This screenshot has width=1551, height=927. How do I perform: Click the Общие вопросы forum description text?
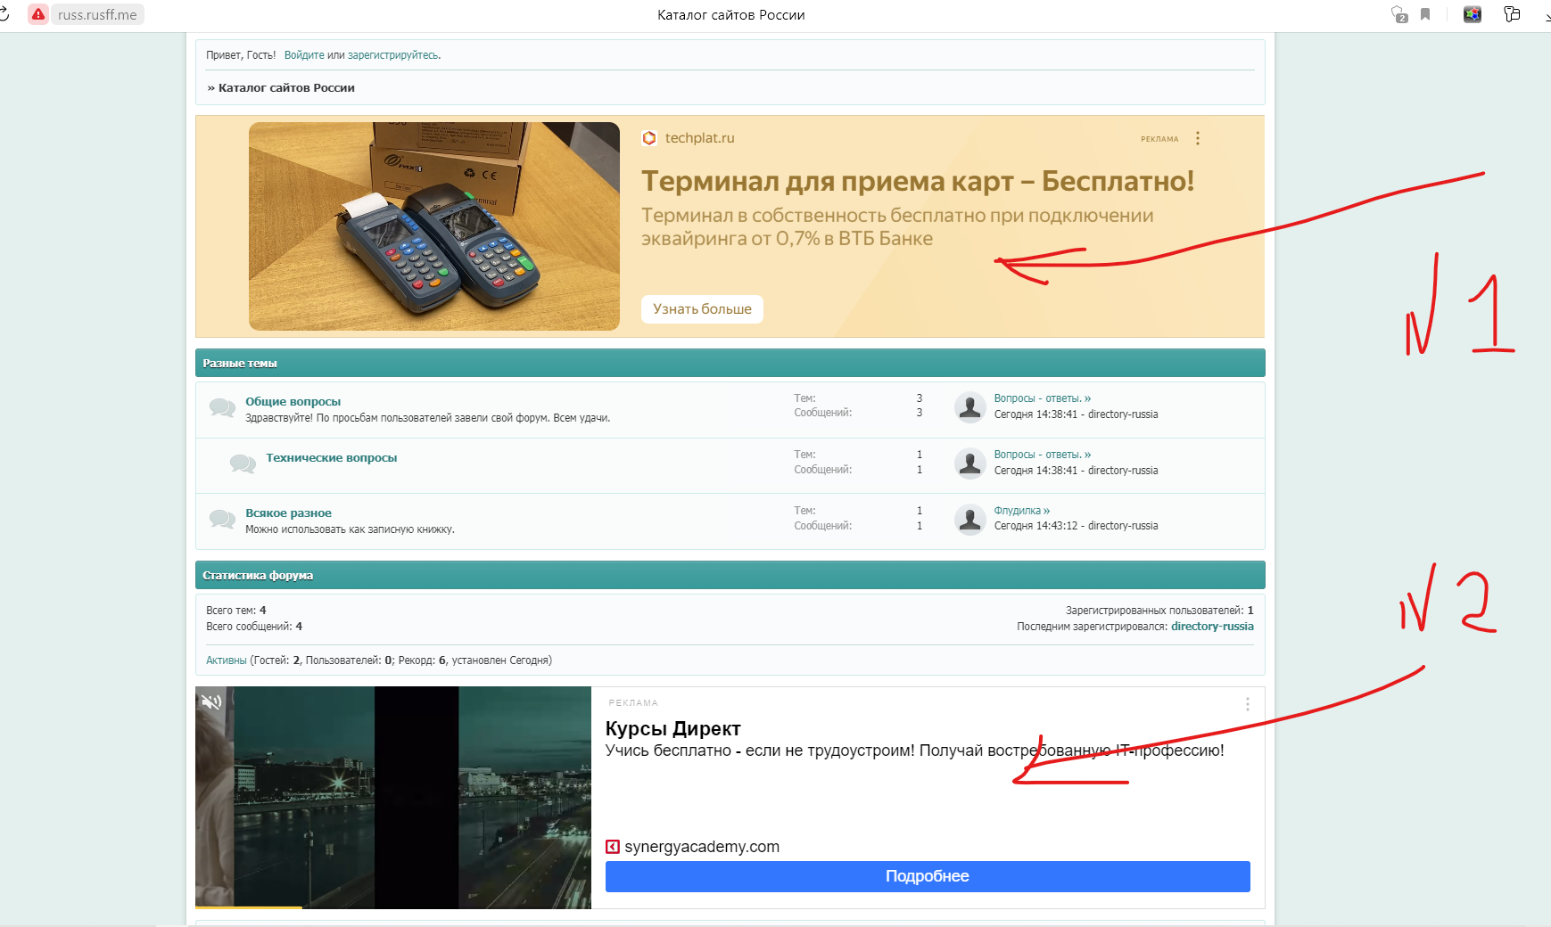coord(428,418)
